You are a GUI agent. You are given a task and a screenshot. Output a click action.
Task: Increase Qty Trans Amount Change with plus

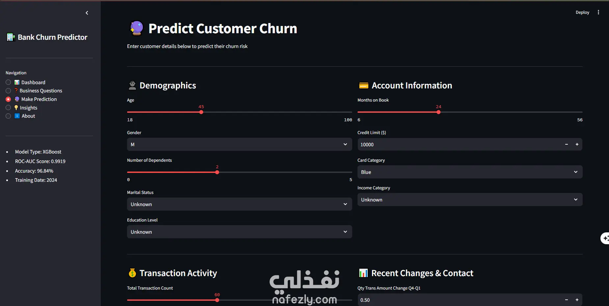pos(577,300)
